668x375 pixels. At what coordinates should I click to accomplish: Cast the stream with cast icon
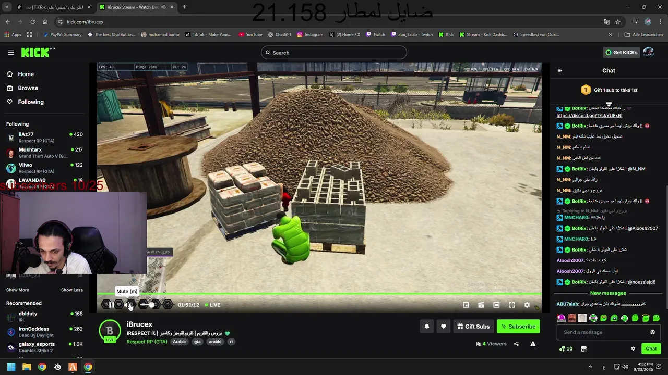click(x=481, y=305)
